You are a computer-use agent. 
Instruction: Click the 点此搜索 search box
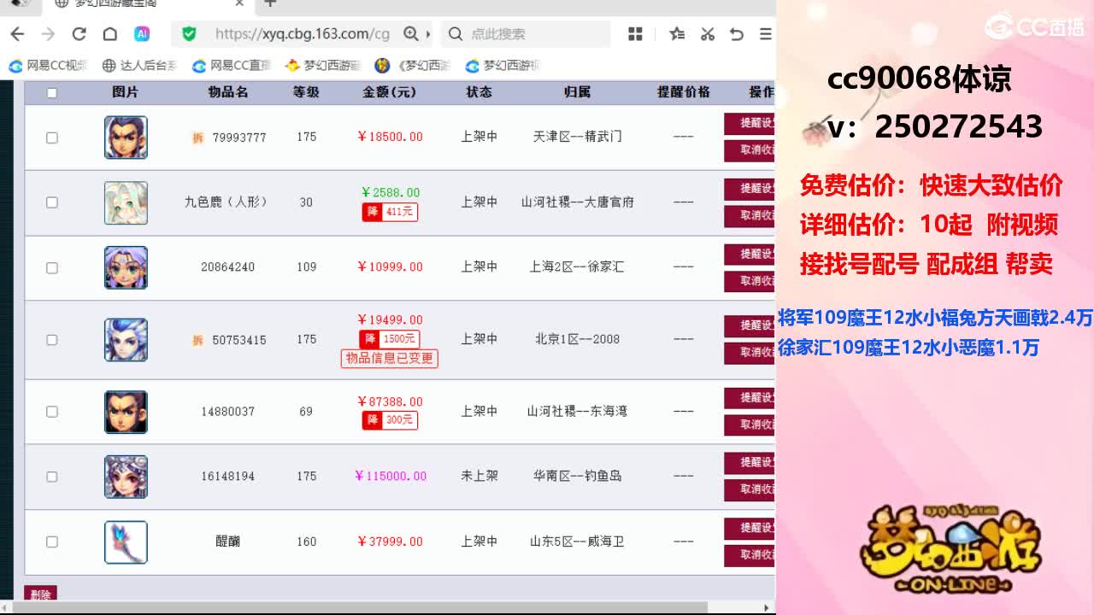(x=525, y=34)
